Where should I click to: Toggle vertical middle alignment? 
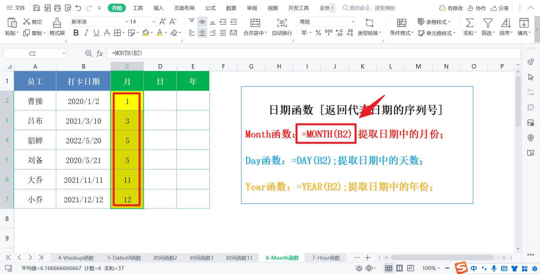click(202, 22)
